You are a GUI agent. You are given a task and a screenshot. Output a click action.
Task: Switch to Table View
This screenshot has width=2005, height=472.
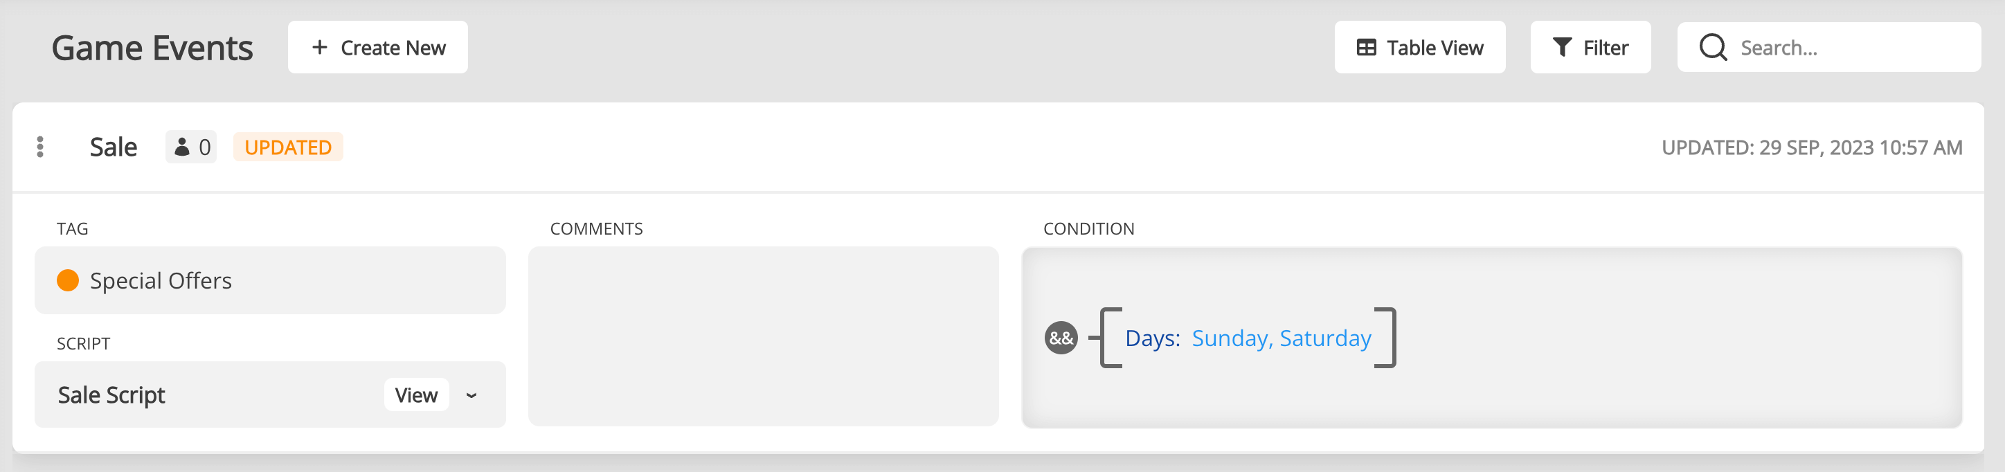[x=1420, y=48]
